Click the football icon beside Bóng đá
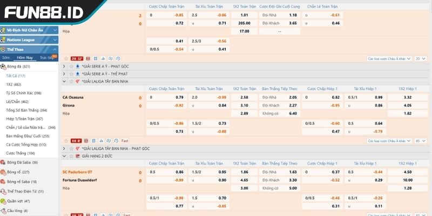Viewport: 432px width, 216px height. [3, 66]
